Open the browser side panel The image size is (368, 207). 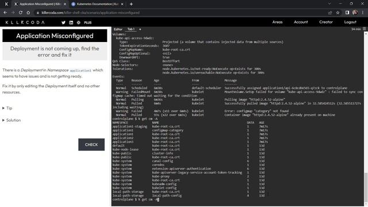(347, 13)
